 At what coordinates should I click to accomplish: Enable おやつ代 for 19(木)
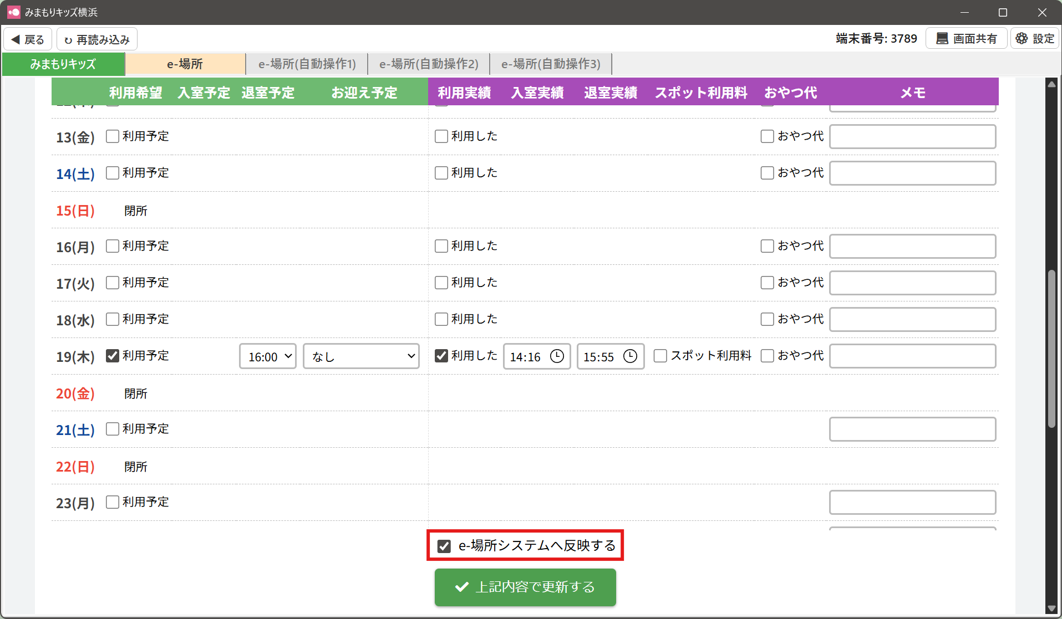(767, 356)
